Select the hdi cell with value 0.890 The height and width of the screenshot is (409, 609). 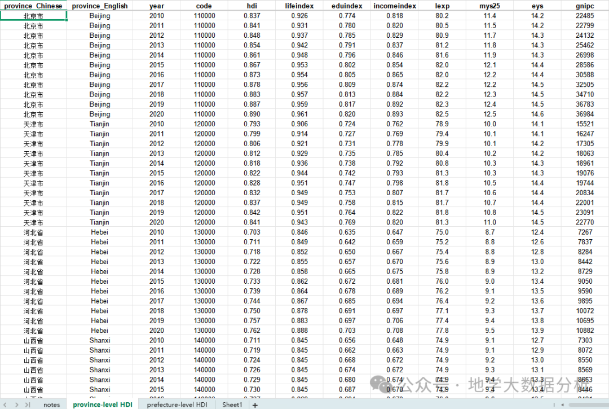coord(251,114)
